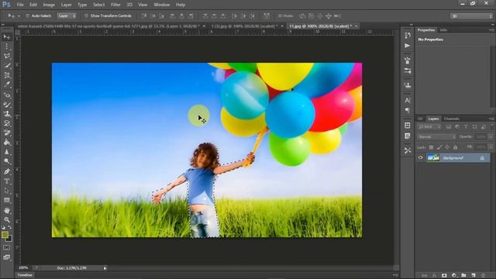This screenshot has width=496, height=279.
Task: Select the Crop tool
Action: pos(7,75)
